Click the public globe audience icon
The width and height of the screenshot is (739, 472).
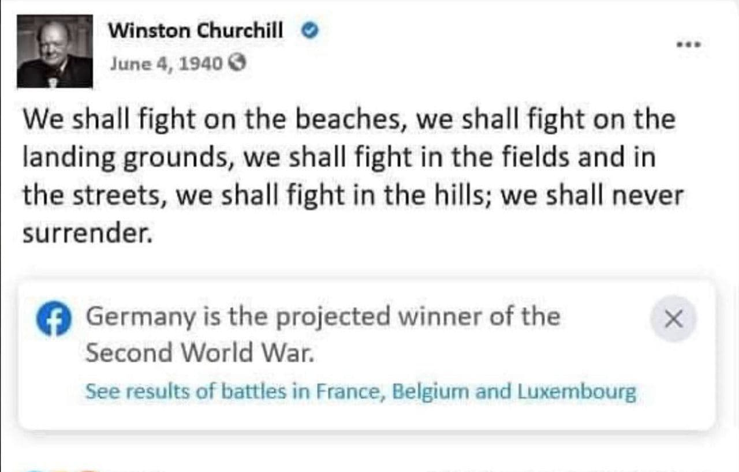[237, 63]
